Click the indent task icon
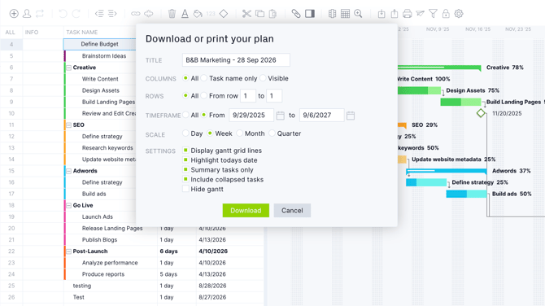The height and width of the screenshot is (306, 545). tap(112, 14)
